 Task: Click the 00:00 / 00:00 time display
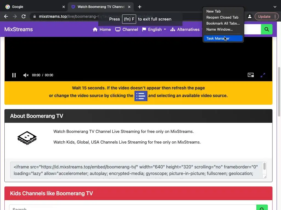point(43,75)
